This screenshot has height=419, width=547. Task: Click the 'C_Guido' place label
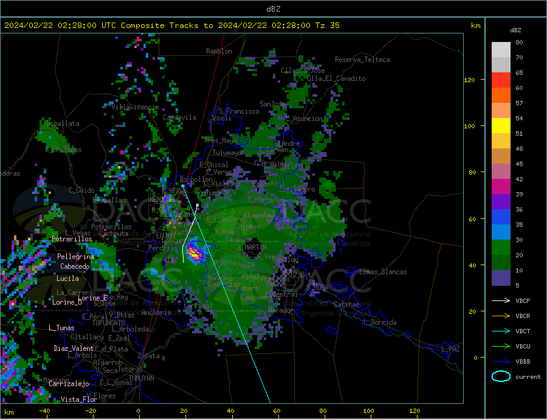click(81, 190)
